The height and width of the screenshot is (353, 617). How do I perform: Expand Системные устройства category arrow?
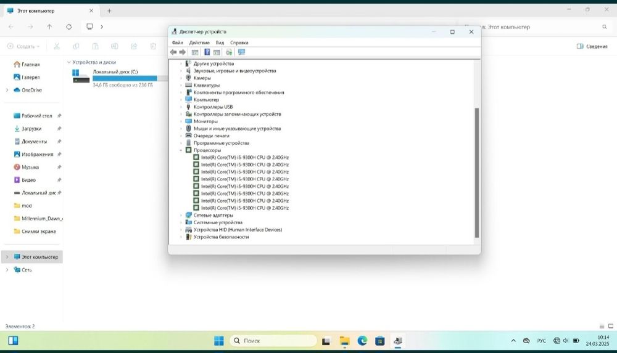point(181,222)
